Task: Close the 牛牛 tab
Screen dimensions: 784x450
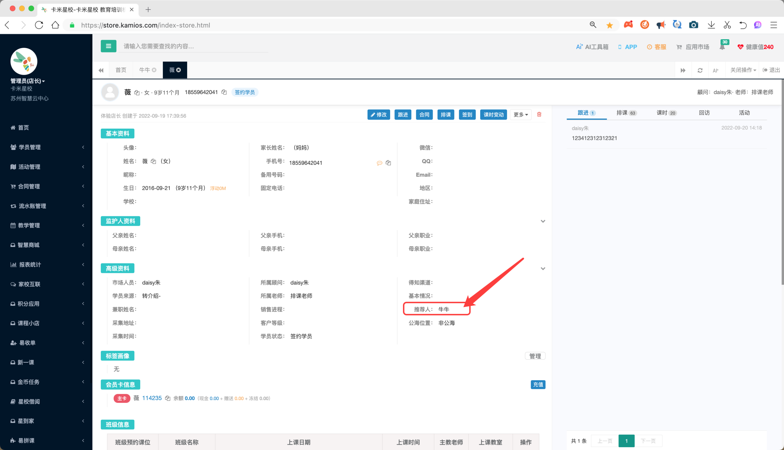Action: [154, 70]
